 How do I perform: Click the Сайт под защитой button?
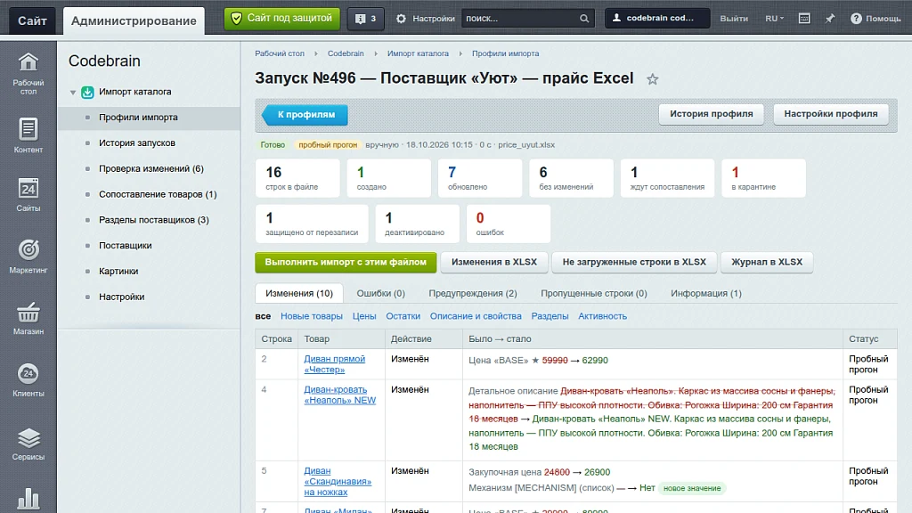click(282, 19)
